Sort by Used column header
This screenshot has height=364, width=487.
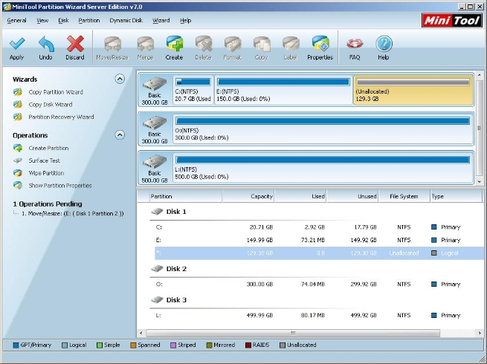pos(300,196)
